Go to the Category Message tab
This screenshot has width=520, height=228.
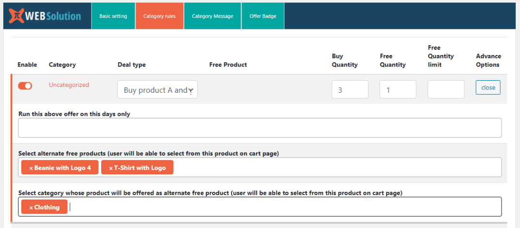pos(212,16)
